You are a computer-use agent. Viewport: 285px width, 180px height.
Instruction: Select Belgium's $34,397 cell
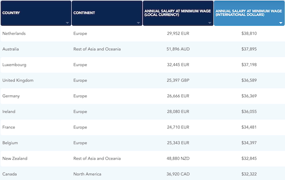[x=249, y=143]
